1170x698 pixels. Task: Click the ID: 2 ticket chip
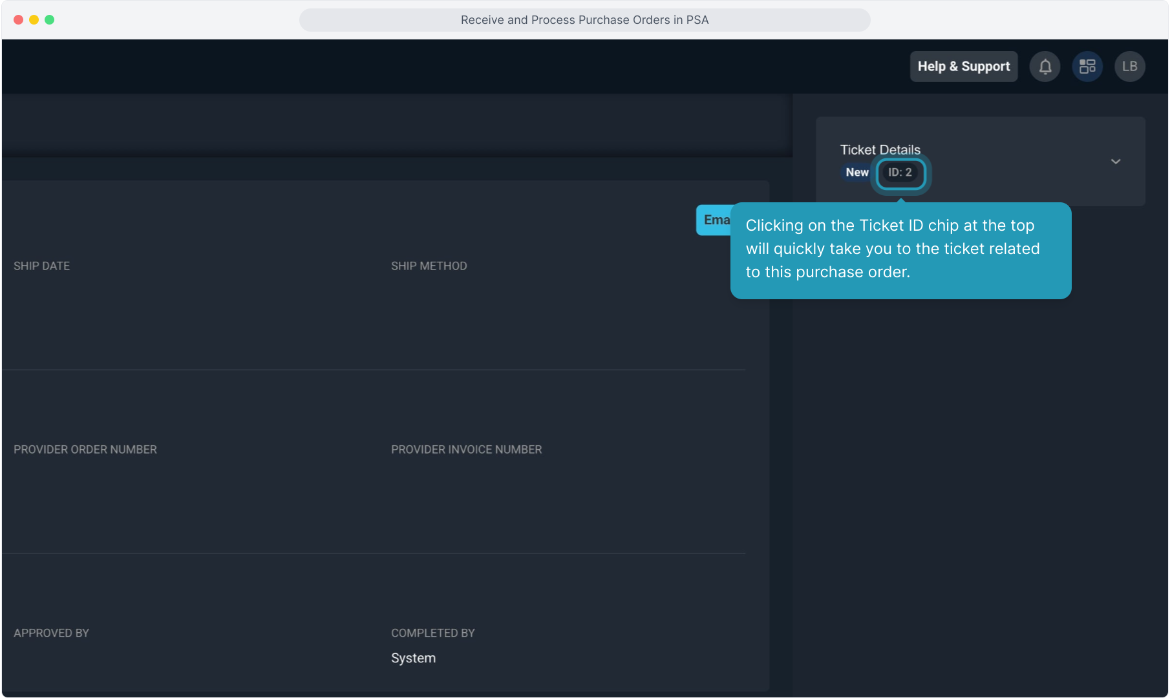click(900, 173)
